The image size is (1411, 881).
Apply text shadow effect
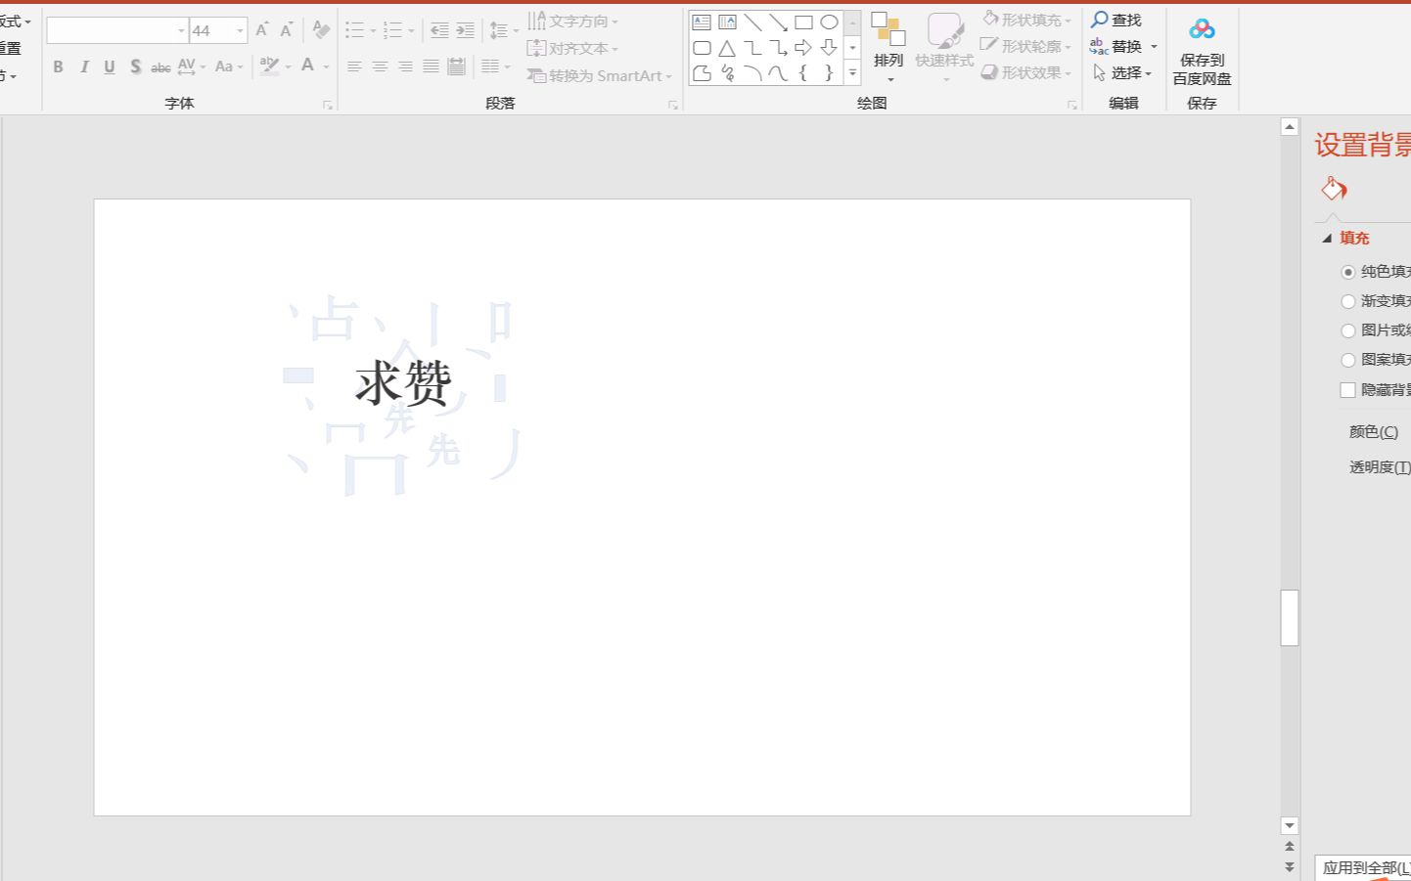pos(135,66)
